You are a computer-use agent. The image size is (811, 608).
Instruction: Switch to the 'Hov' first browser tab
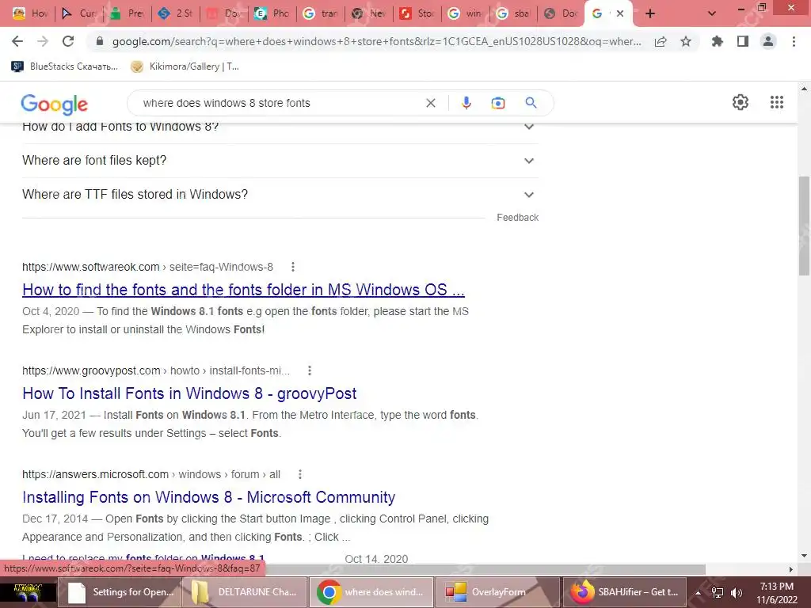(x=29, y=13)
